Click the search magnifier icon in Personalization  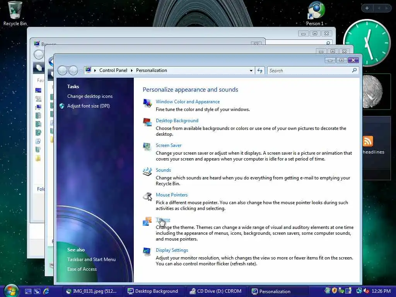tap(354, 70)
